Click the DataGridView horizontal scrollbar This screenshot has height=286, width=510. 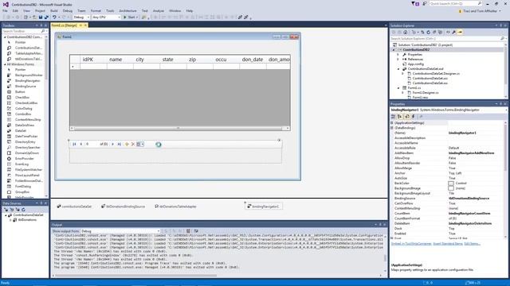point(178,129)
